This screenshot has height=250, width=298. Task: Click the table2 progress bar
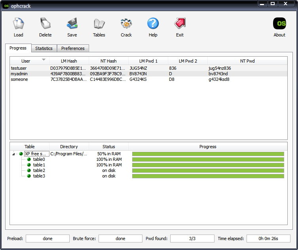(x=208, y=170)
